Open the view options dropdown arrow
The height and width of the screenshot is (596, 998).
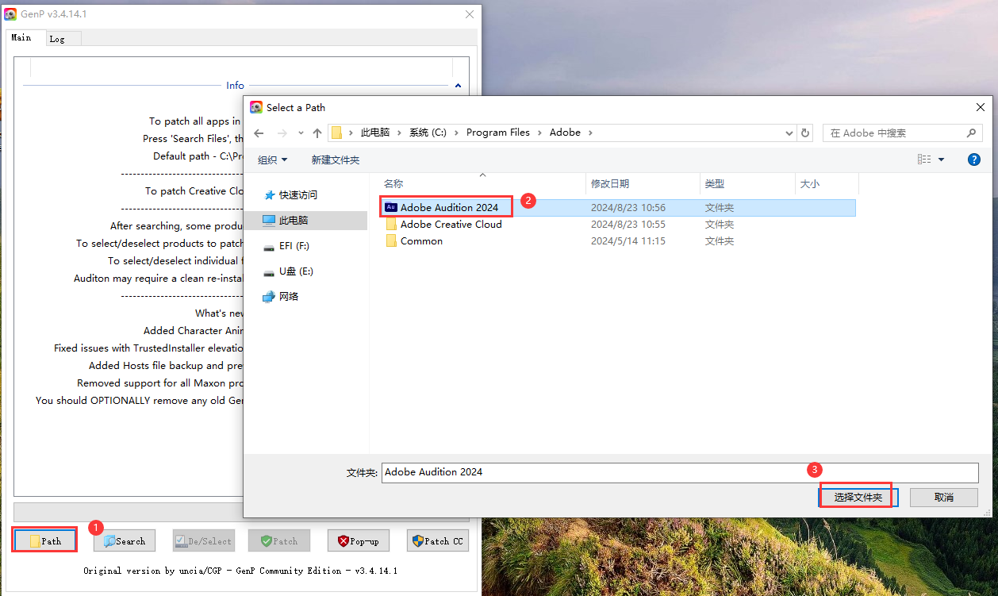[x=942, y=160]
